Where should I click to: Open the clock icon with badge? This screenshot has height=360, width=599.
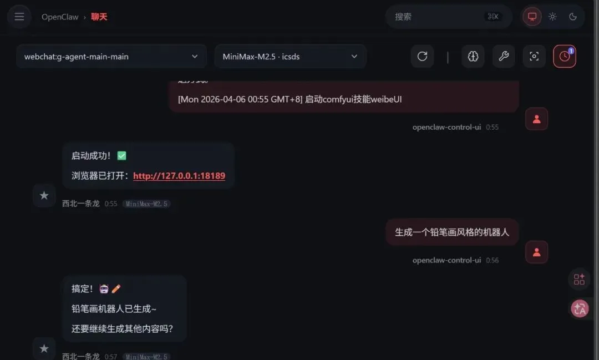(565, 57)
